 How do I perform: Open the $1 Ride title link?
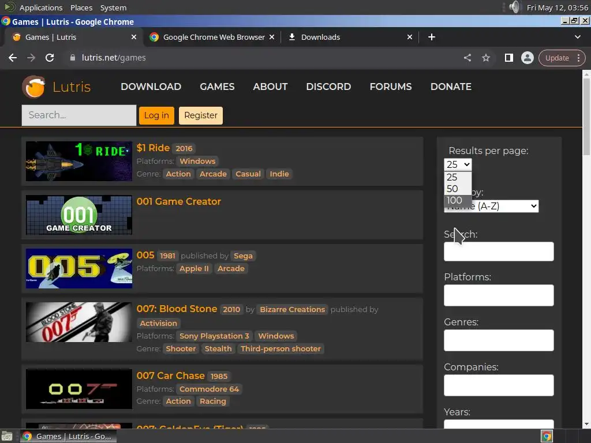[153, 148]
